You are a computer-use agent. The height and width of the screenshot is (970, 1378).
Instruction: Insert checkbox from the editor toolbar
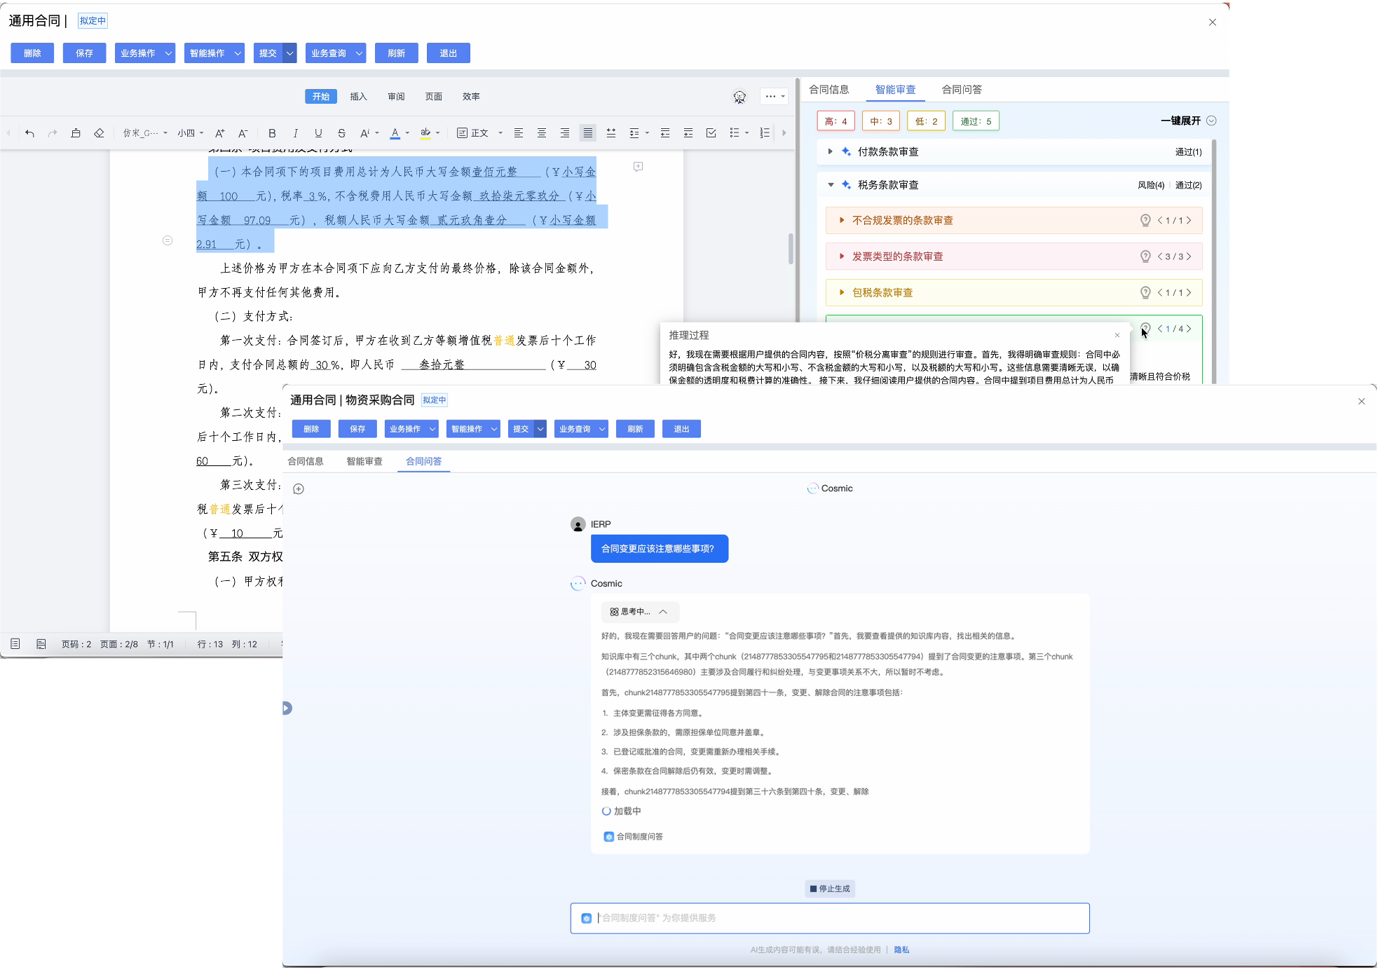711,133
